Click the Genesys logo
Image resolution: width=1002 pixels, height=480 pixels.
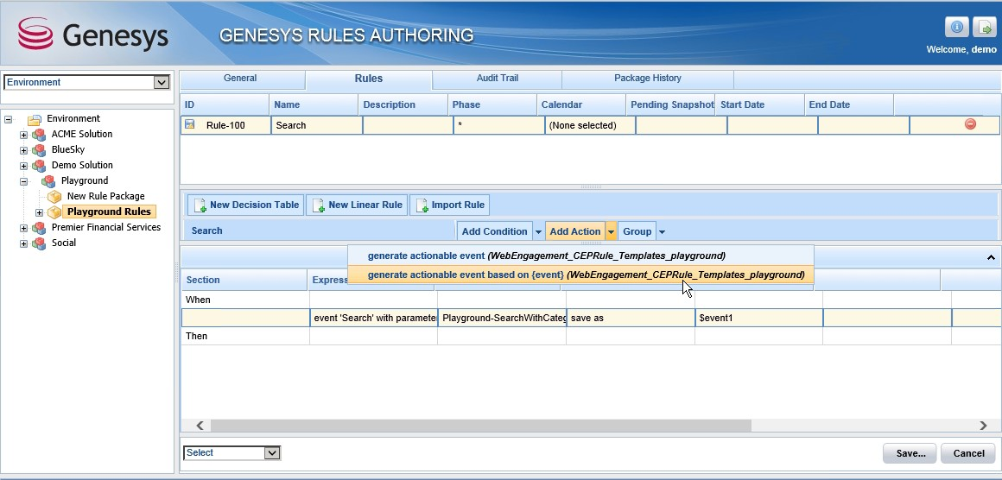pyautogui.click(x=93, y=33)
